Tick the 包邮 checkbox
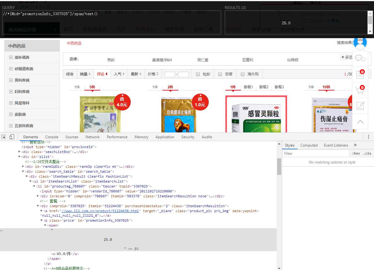The width and height of the screenshot is (374, 270). (x=198, y=74)
